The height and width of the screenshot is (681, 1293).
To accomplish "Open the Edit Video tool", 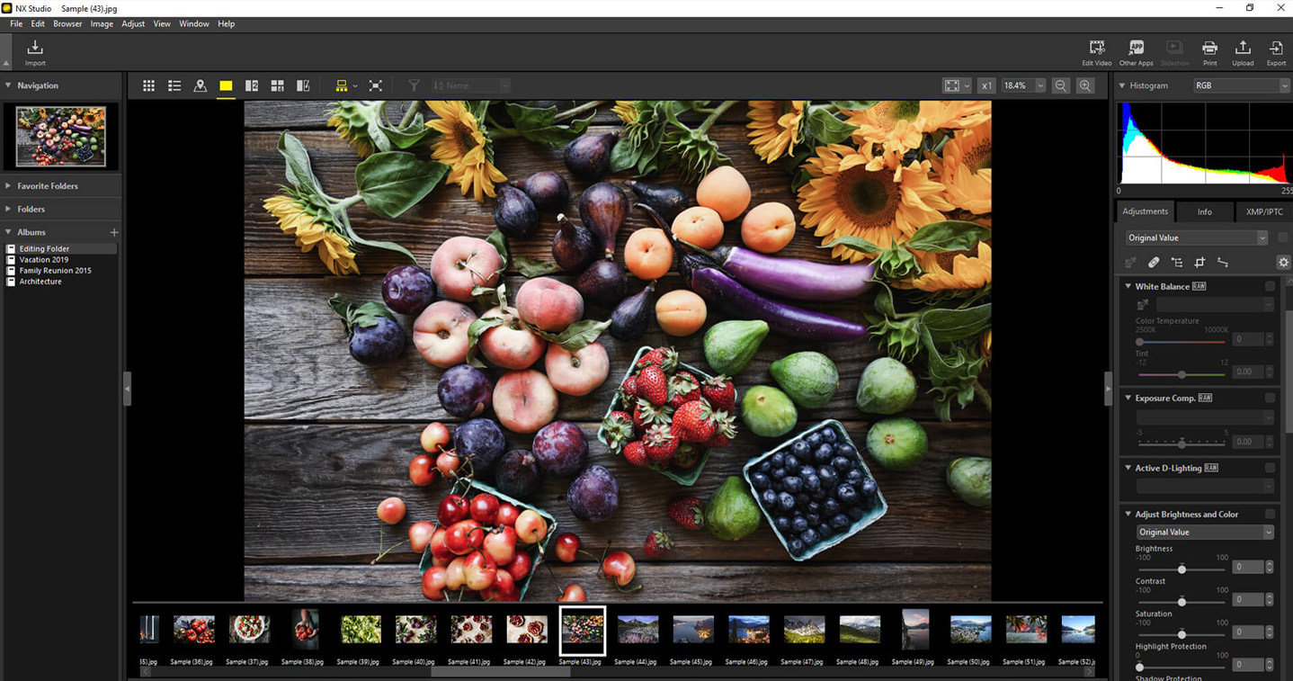I will tap(1096, 53).
